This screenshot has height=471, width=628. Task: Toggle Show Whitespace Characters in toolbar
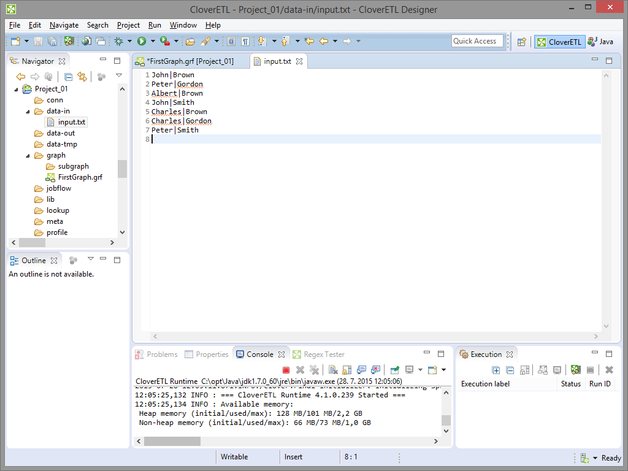point(245,41)
